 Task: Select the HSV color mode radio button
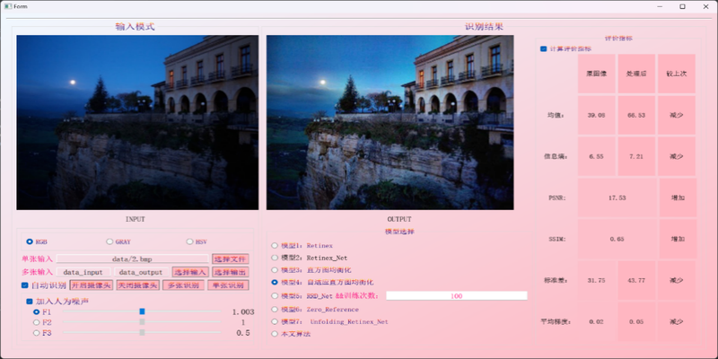tap(189, 241)
